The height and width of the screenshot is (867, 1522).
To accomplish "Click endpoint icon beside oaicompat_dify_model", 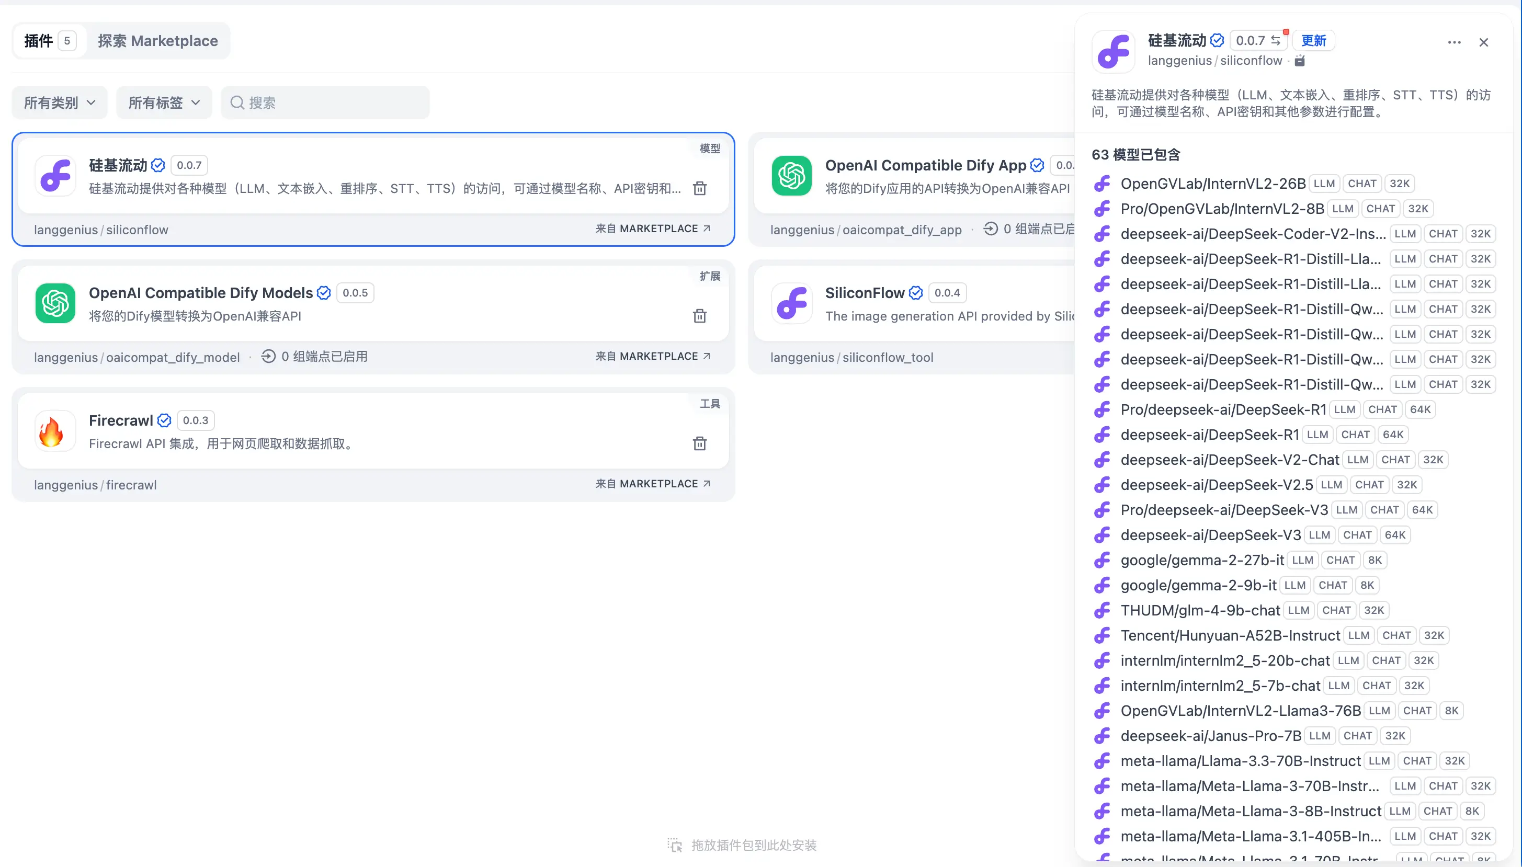I will pyautogui.click(x=268, y=356).
